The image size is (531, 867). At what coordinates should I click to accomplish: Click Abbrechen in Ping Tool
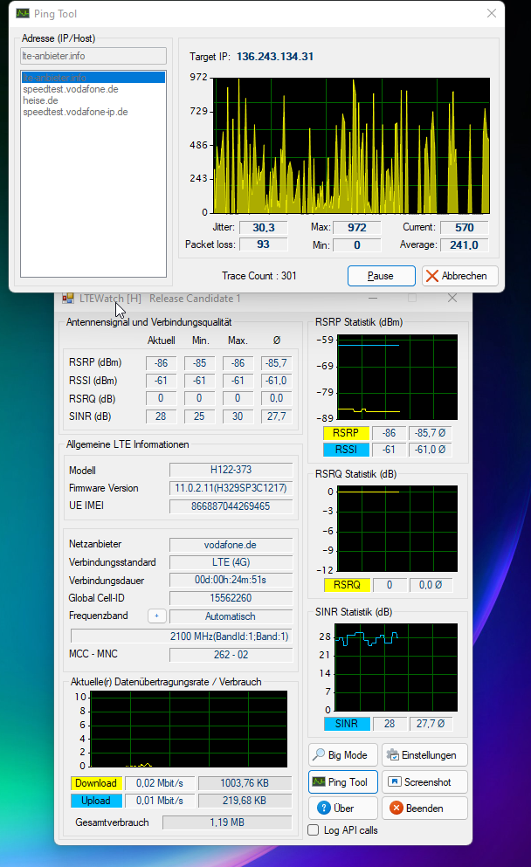point(460,276)
